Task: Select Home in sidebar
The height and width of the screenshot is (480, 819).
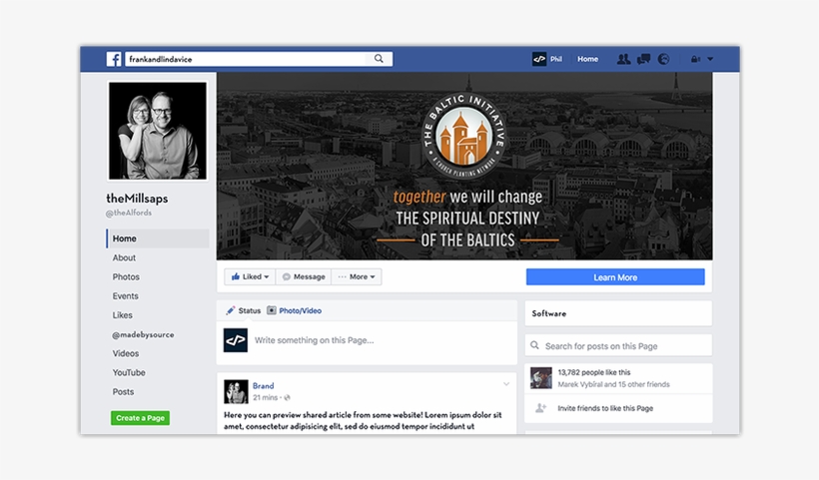Action: [157, 239]
